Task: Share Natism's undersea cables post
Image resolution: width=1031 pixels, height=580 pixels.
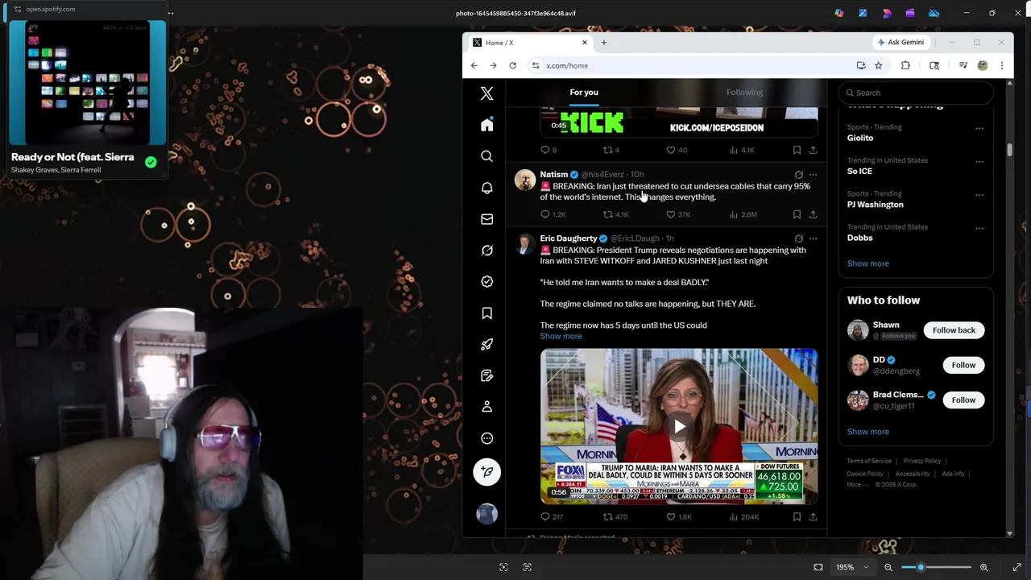Action: (x=813, y=214)
